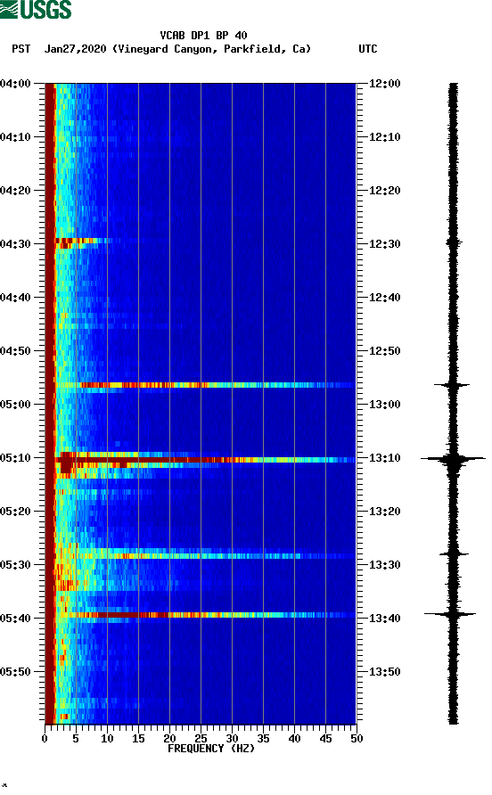
Task: Click the '05:10' PST time label
Action: pos(15,458)
